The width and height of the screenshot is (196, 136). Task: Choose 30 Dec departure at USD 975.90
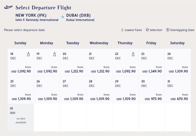pyautogui.click(x=151, y=90)
